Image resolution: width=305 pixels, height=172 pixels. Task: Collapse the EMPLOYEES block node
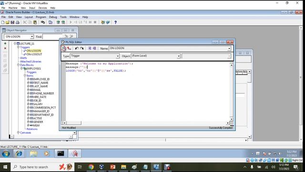21,68
